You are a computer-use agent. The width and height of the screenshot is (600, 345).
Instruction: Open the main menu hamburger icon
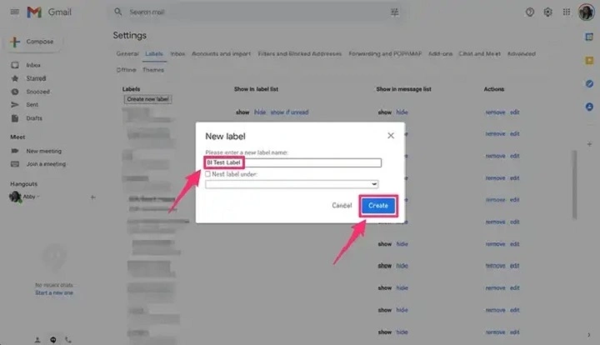(x=14, y=12)
